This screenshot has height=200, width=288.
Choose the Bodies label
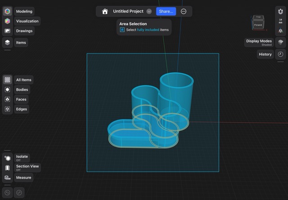22,89
